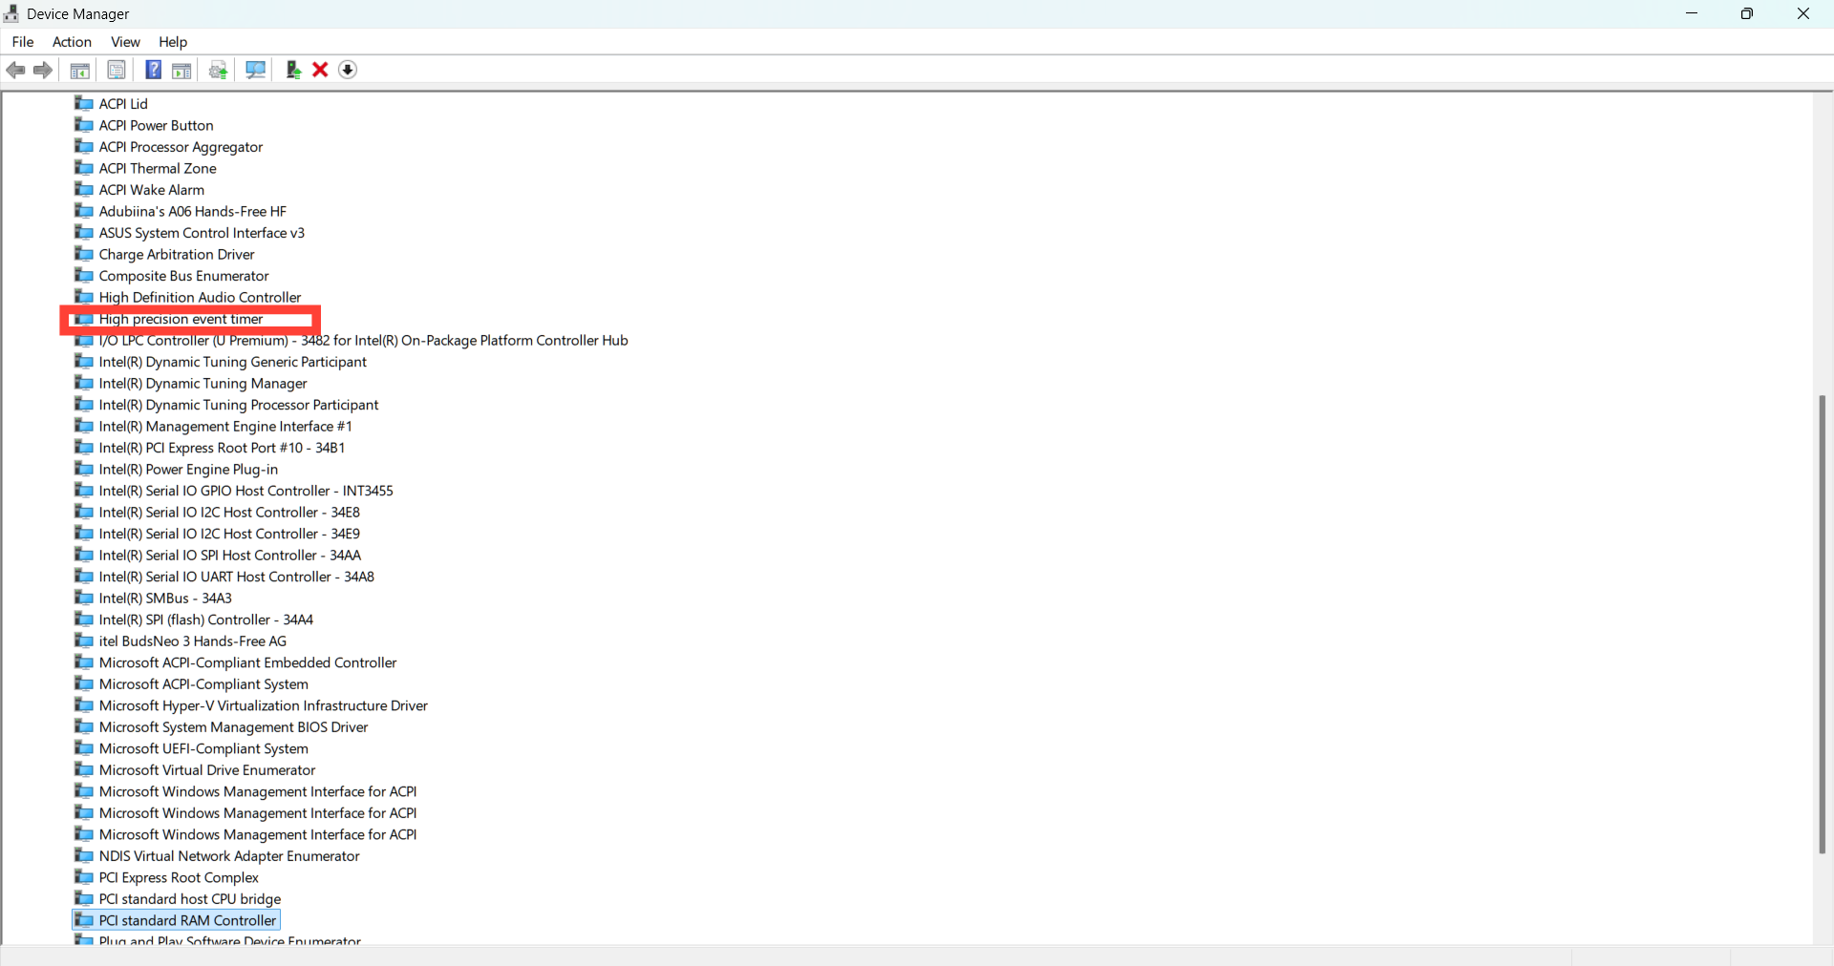Open Properties using the toolbar icon

[x=117, y=70]
